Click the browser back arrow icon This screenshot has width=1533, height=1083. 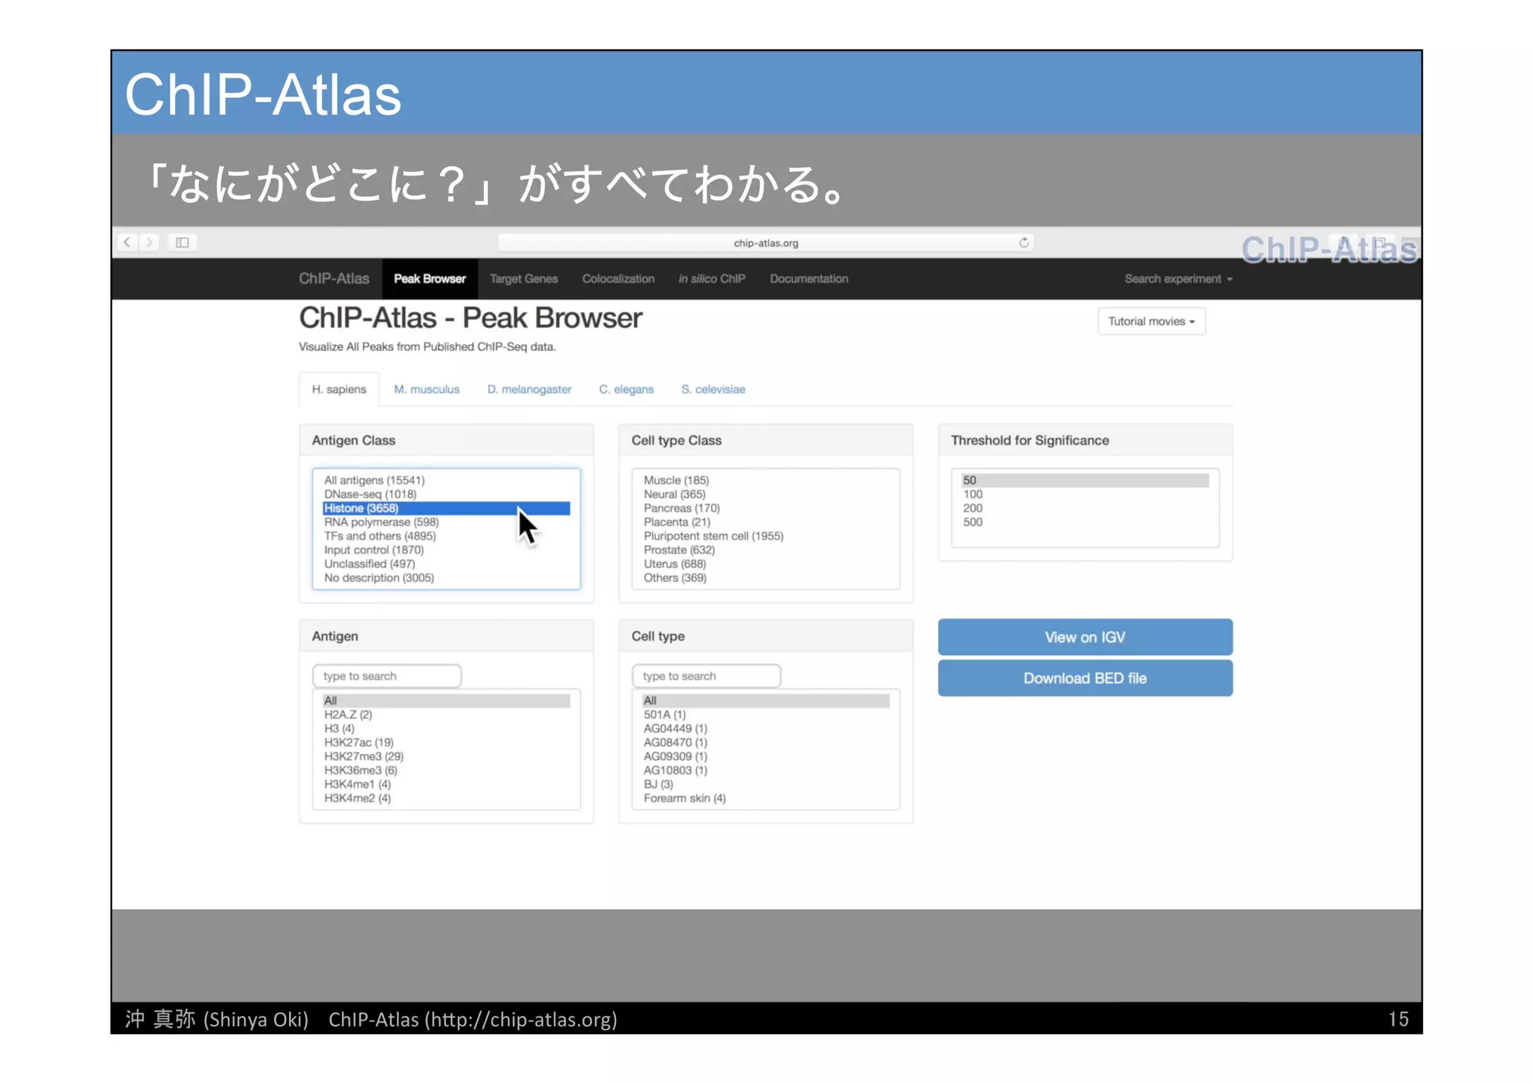point(127,242)
